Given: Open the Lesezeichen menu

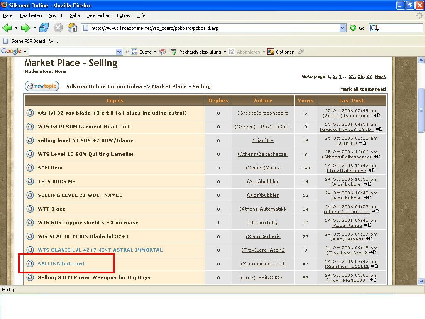Looking at the screenshot, I should 98,15.
